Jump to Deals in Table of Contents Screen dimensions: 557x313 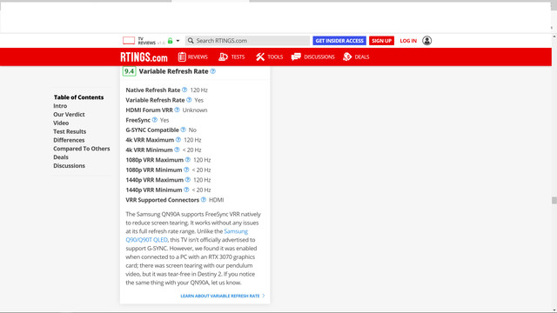(61, 156)
